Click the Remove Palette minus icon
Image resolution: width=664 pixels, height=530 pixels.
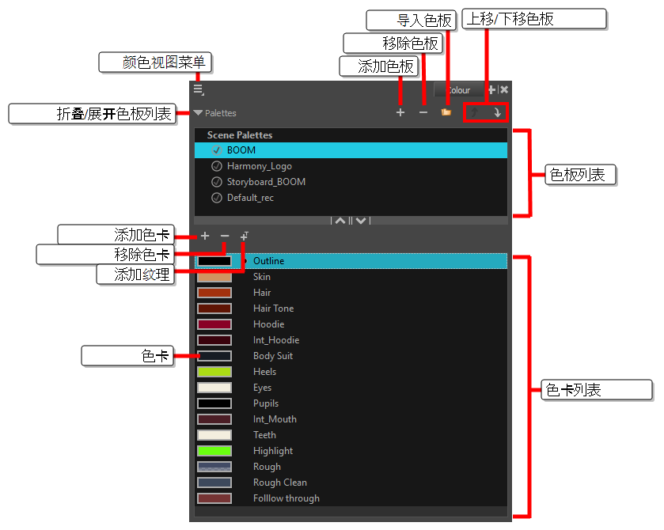tap(423, 112)
